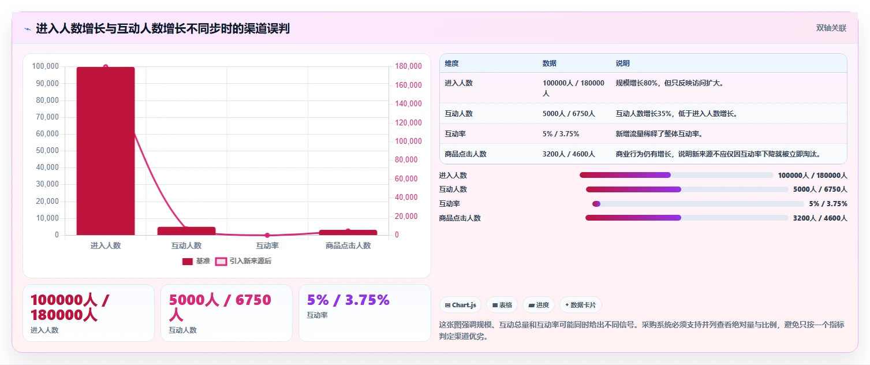Select the 数据卡片 chip
Screen dimensions: 870x365
coord(581,305)
